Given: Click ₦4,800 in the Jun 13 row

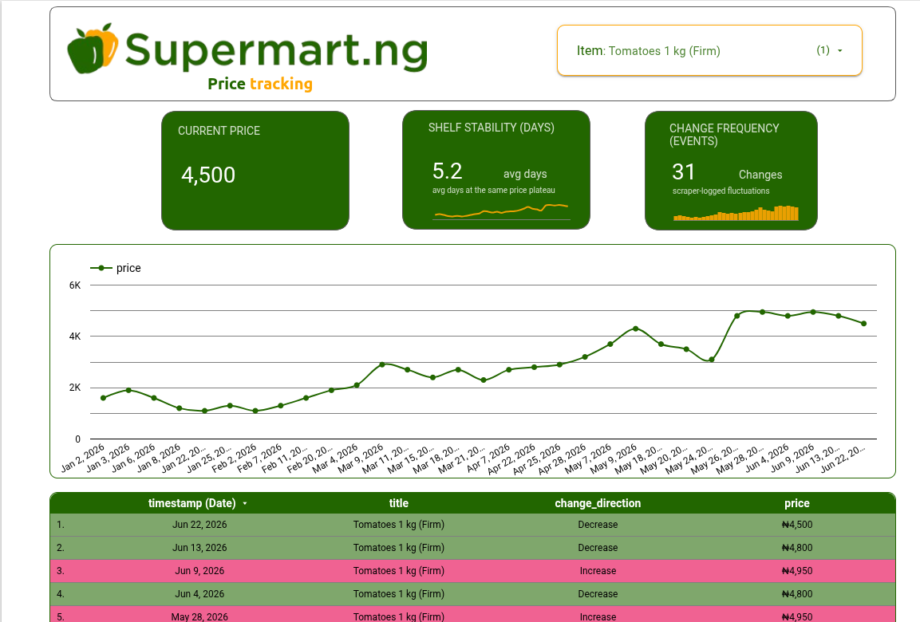Looking at the screenshot, I should tap(797, 548).
